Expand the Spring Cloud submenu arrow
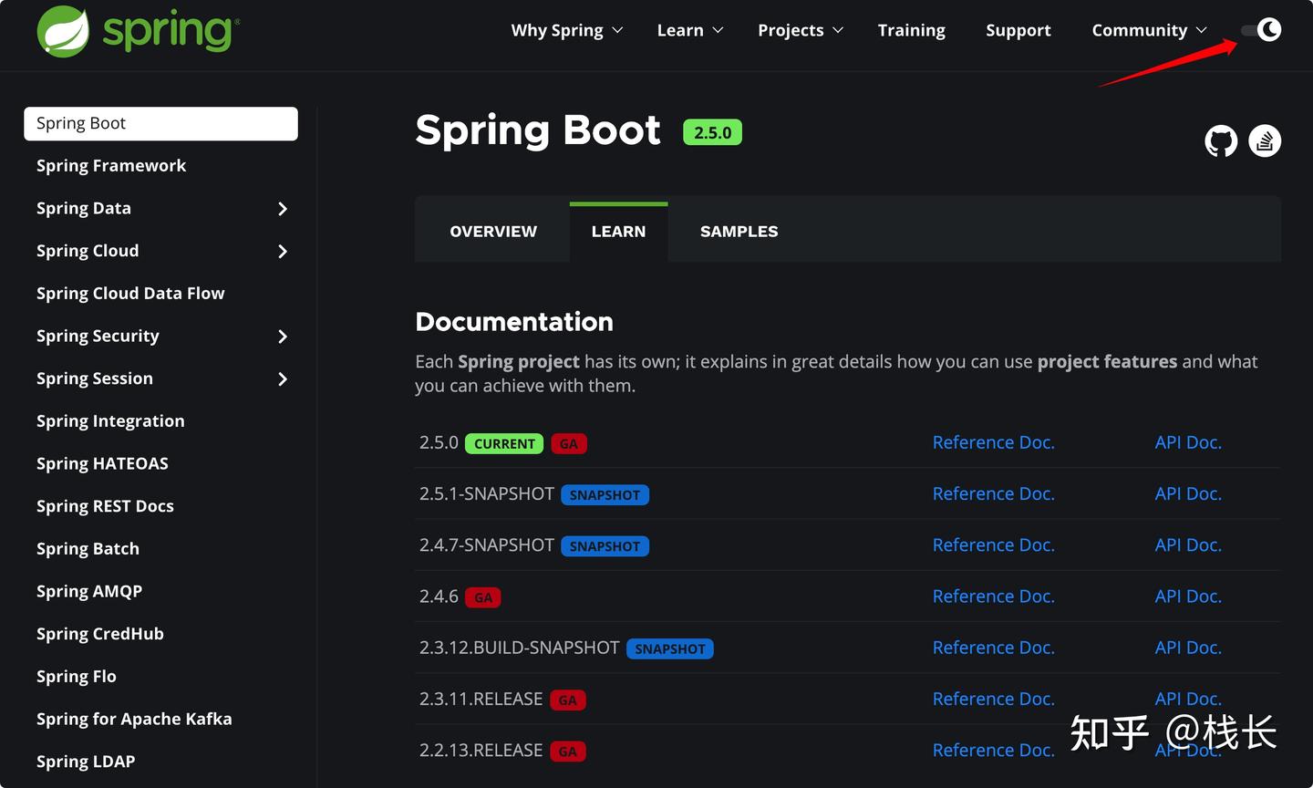Viewport: 1313px width, 788px height. click(283, 252)
